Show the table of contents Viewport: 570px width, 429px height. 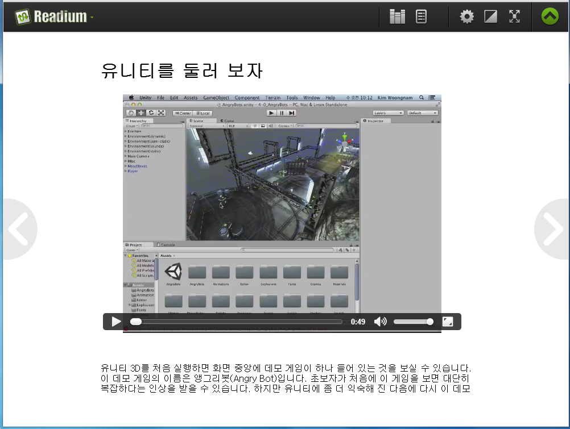coord(422,16)
